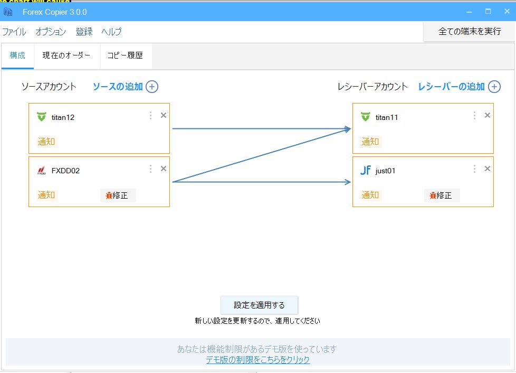Switch to the 現在のオーダー tab
This screenshot has width=516, height=373.
click(66, 55)
